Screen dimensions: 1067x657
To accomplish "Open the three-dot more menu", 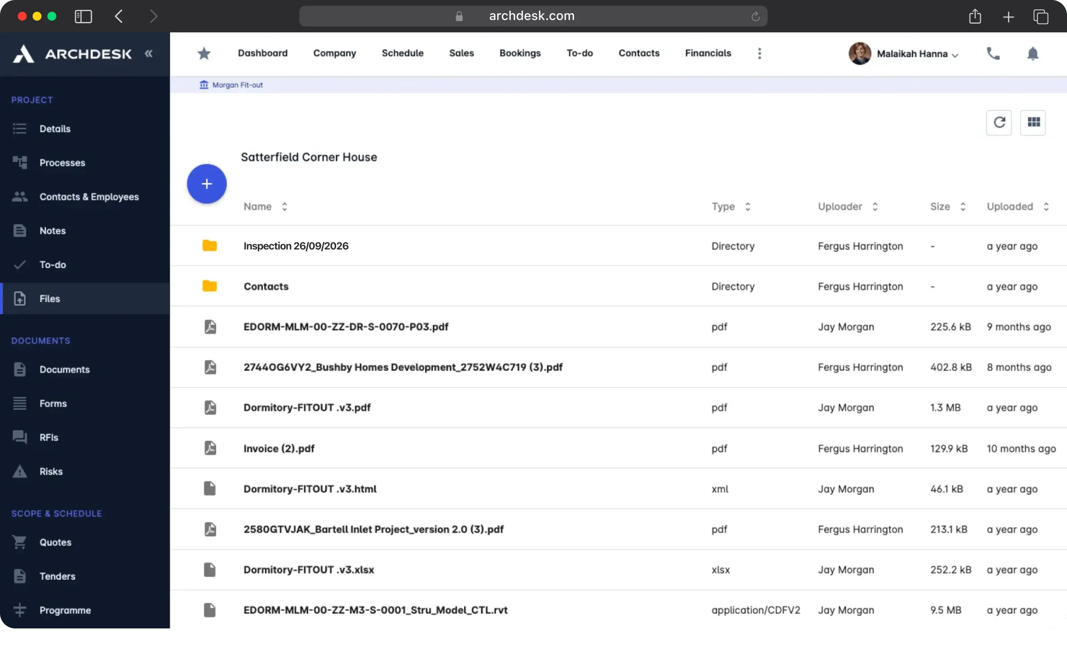I will click(x=759, y=53).
